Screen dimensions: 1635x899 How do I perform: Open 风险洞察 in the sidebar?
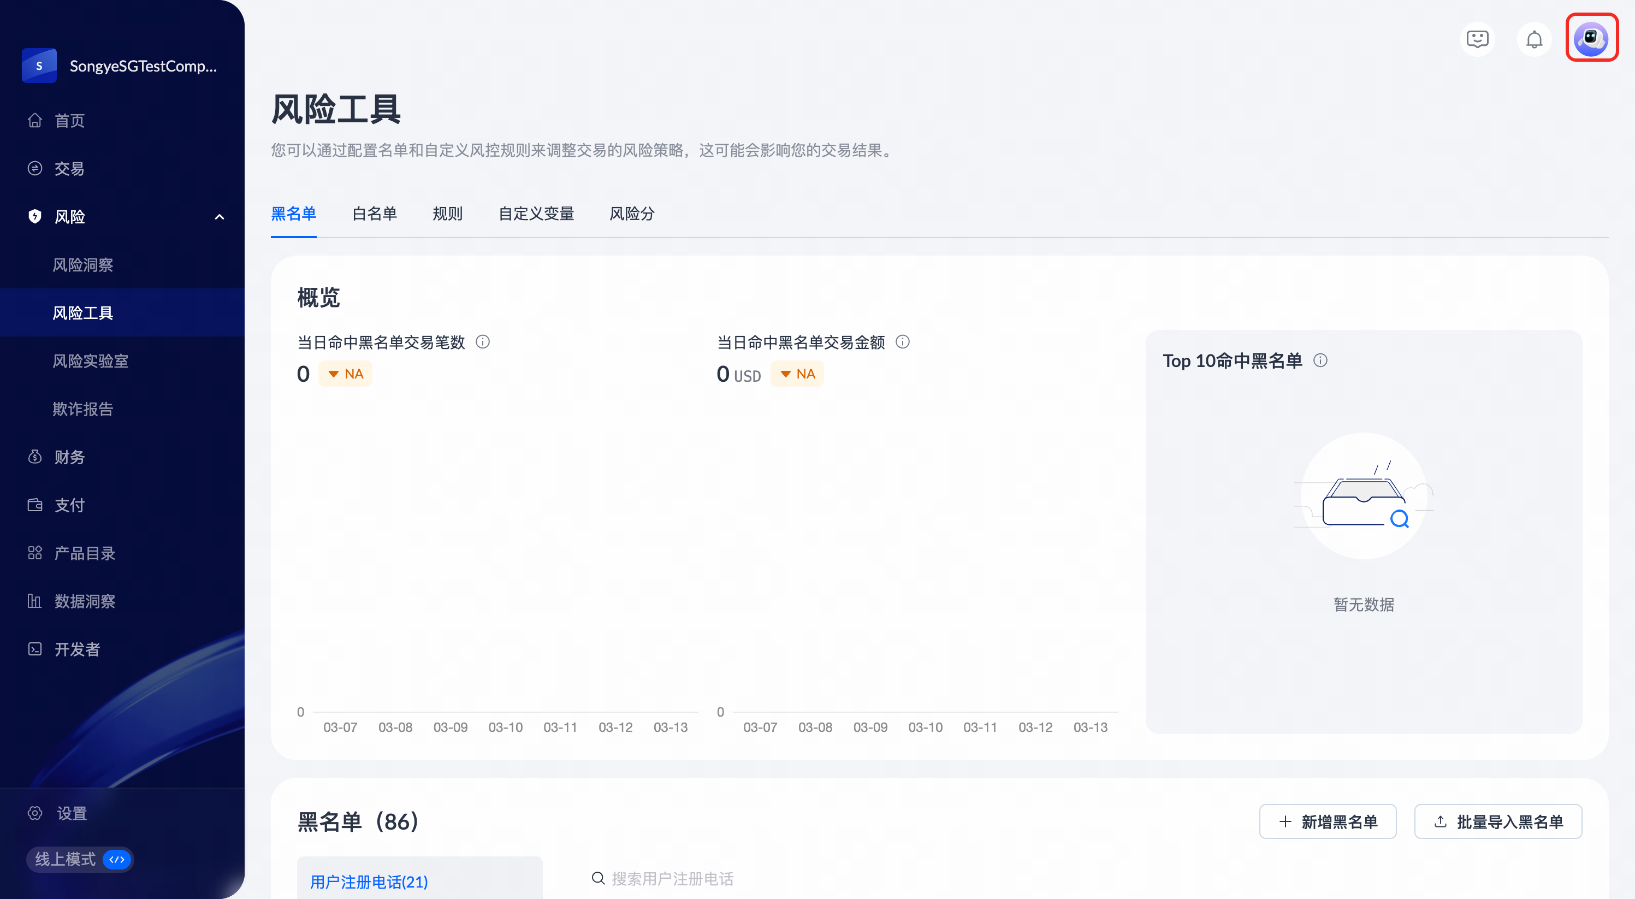(82, 265)
